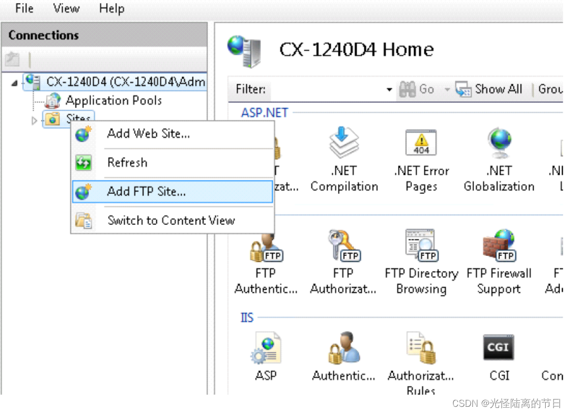The image size is (568, 413).
Task: Open the .NET Error Pages icon
Action: coord(421,143)
